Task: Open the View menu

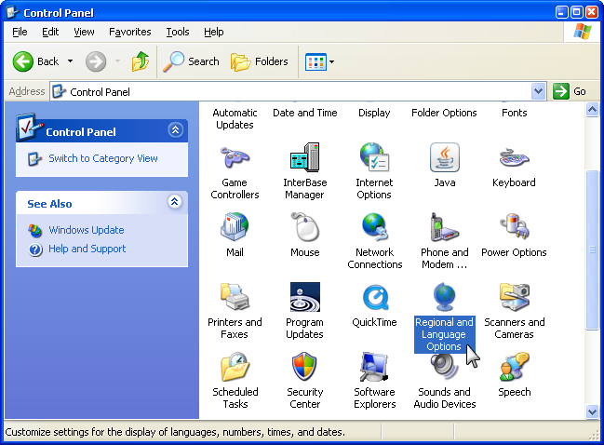Action: [84, 32]
